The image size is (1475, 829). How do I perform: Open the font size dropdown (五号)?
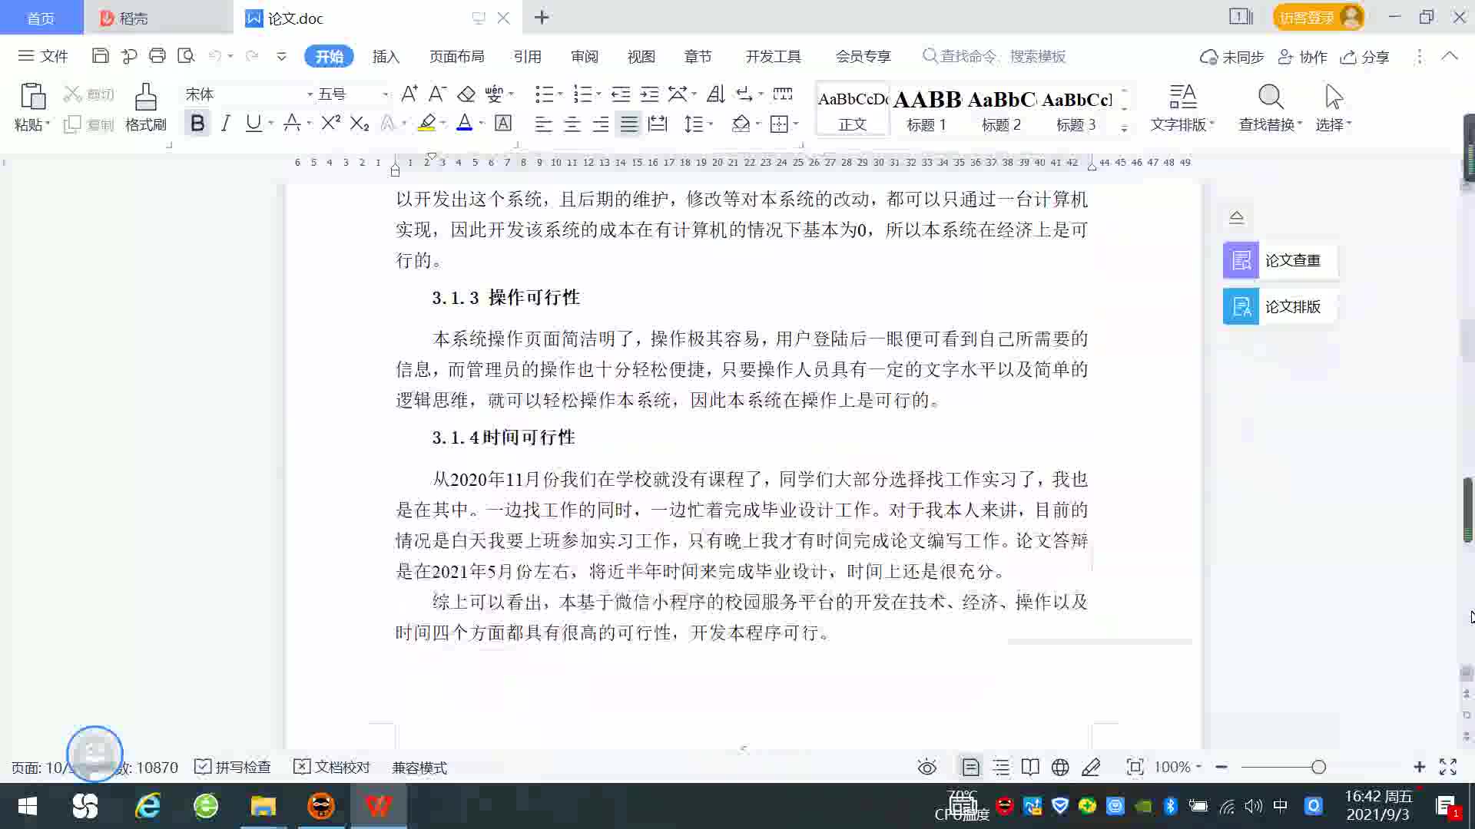point(385,94)
